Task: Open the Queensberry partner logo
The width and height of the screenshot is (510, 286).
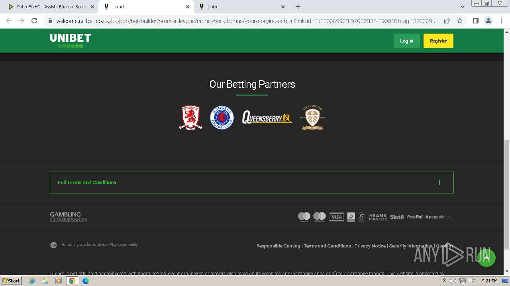Action: 267,117
